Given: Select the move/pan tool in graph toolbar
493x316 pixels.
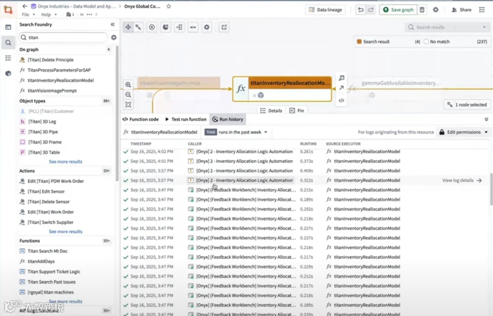Looking at the screenshot, I should (128, 27).
